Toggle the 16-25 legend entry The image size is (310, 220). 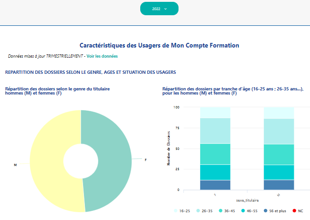pos(182,211)
